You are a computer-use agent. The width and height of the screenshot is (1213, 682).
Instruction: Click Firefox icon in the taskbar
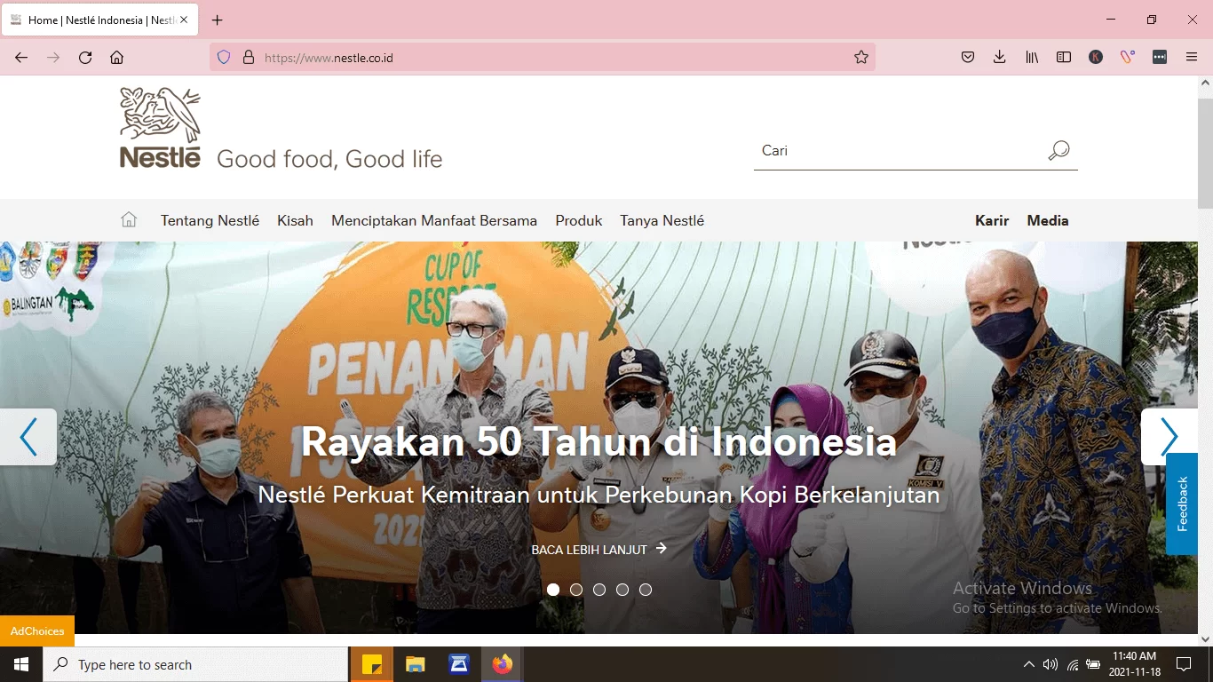pyautogui.click(x=503, y=664)
